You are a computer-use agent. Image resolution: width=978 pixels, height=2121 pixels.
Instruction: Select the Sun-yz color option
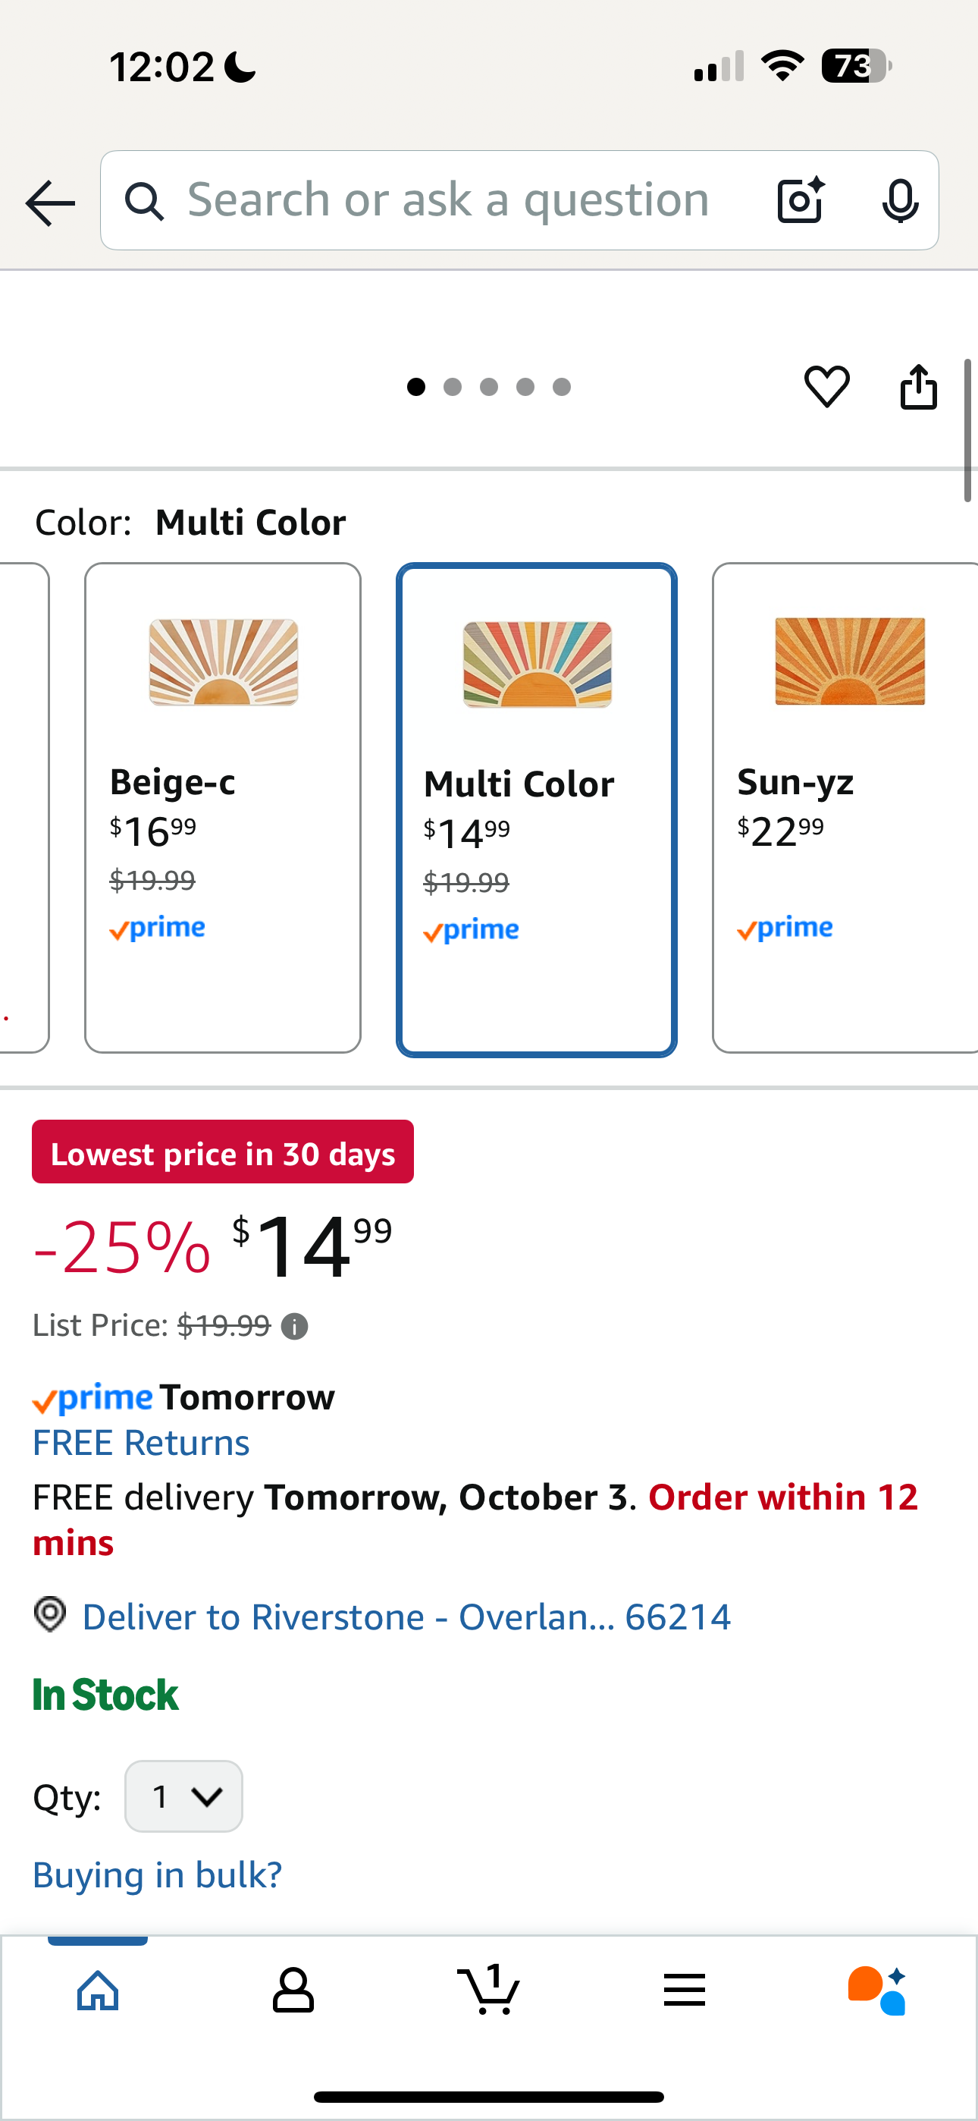coord(845,807)
